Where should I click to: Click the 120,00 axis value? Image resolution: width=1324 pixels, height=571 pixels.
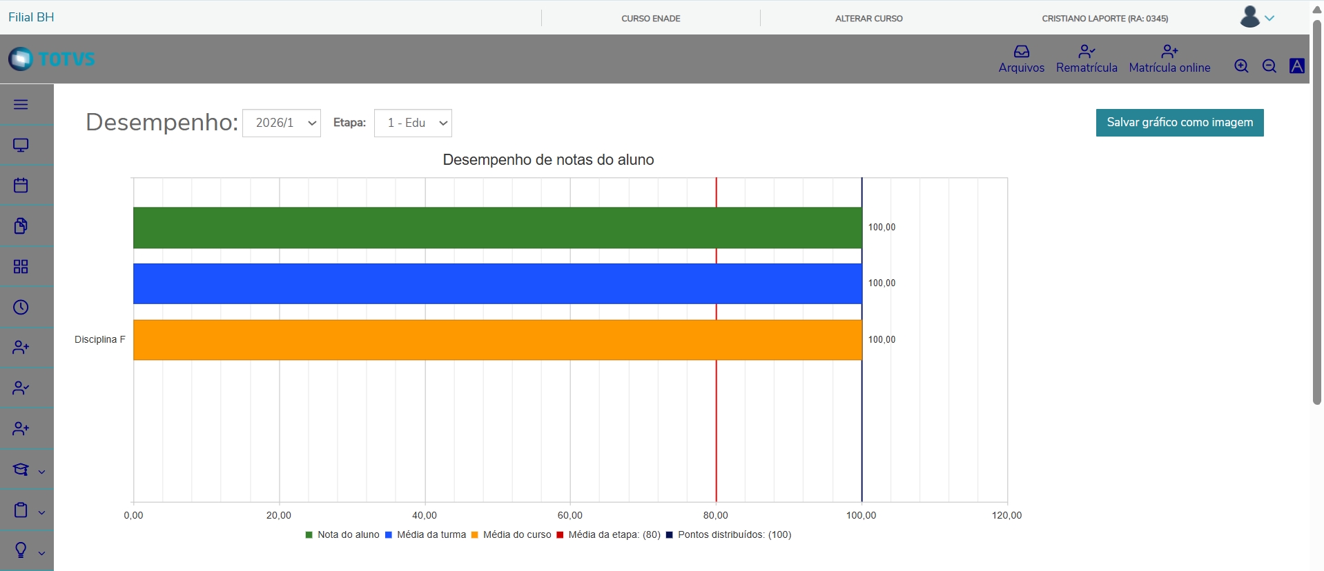(1007, 515)
